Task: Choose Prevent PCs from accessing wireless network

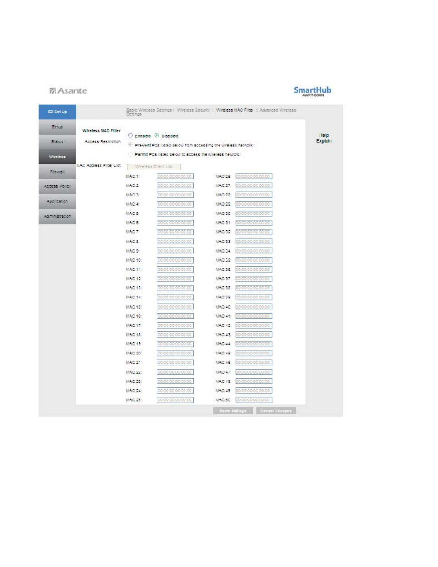Action: (x=130, y=145)
